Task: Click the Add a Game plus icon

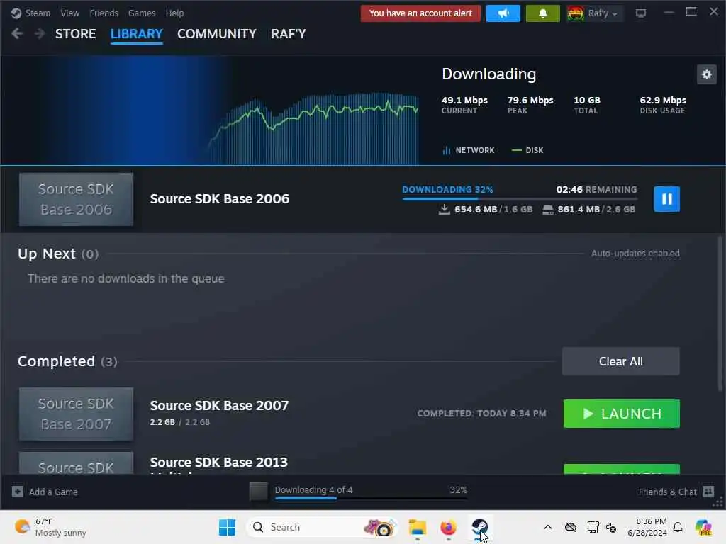Action: pyautogui.click(x=18, y=492)
